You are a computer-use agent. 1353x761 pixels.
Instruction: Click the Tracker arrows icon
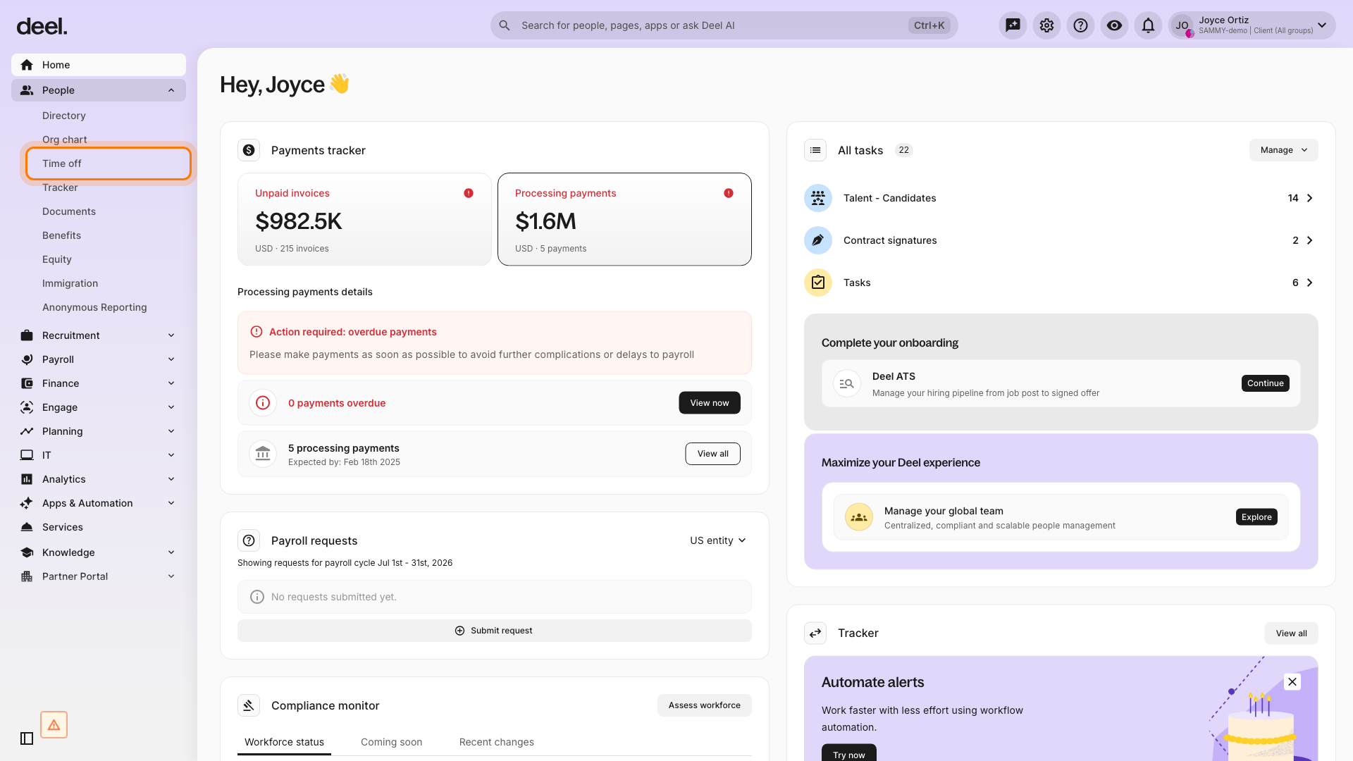tap(815, 633)
